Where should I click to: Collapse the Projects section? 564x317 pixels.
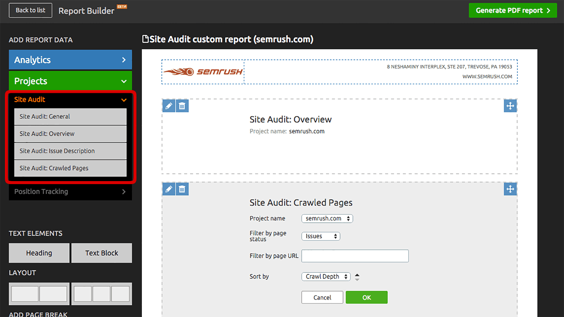70,81
